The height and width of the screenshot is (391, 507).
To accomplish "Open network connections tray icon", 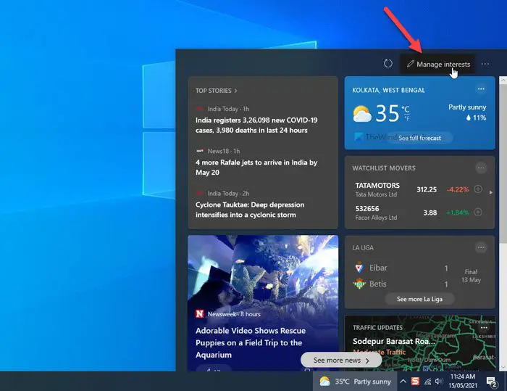I will [427, 382].
